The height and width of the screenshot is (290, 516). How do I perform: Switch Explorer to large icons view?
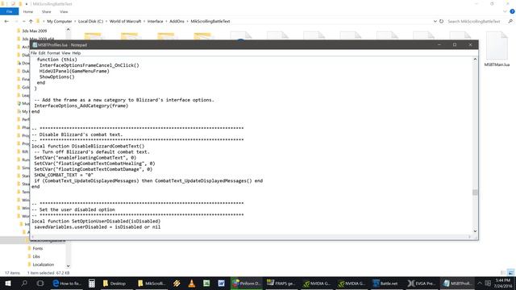tap(510, 272)
